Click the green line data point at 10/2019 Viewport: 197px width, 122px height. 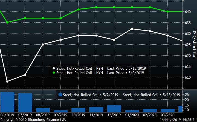tap(78, 9)
